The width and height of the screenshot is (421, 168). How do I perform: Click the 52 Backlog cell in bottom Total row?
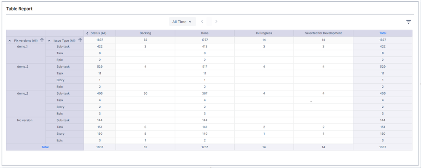(145, 147)
